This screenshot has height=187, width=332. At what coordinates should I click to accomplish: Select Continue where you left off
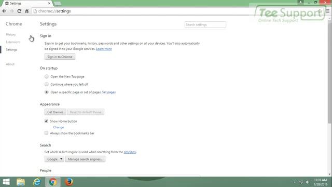[x=46, y=84]
